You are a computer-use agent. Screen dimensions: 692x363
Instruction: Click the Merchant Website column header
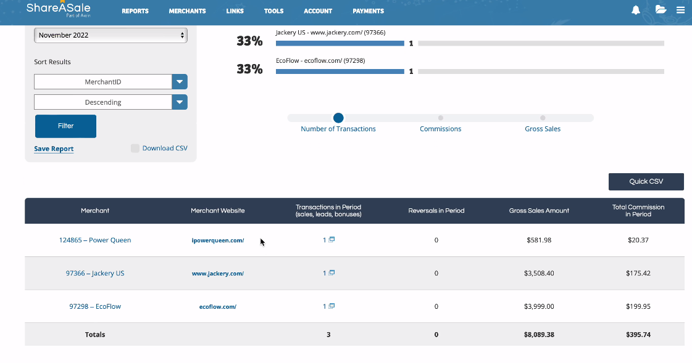[217, 211]
